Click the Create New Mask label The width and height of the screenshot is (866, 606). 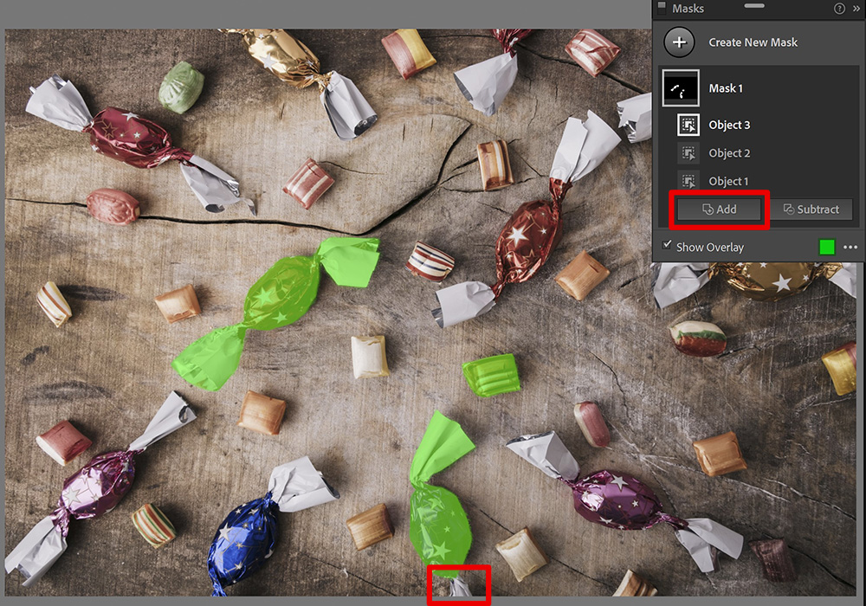tap(753, 42)
